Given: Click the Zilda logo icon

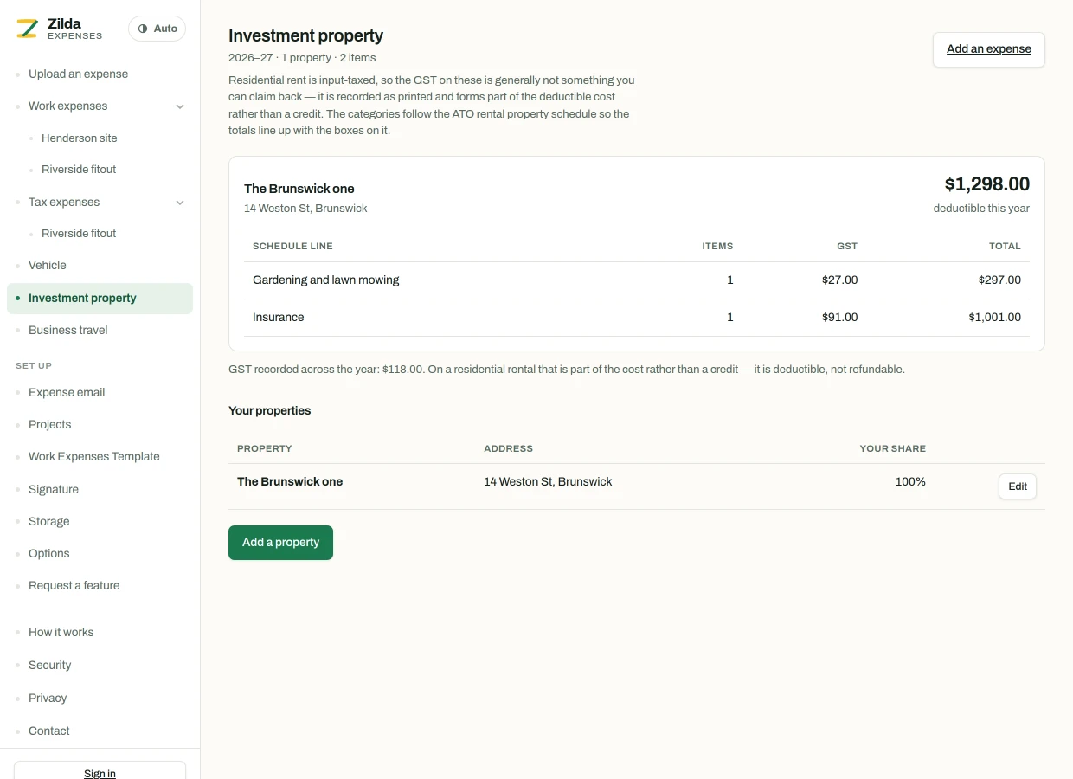Looking at the screenshot, I should pos(28,29).
